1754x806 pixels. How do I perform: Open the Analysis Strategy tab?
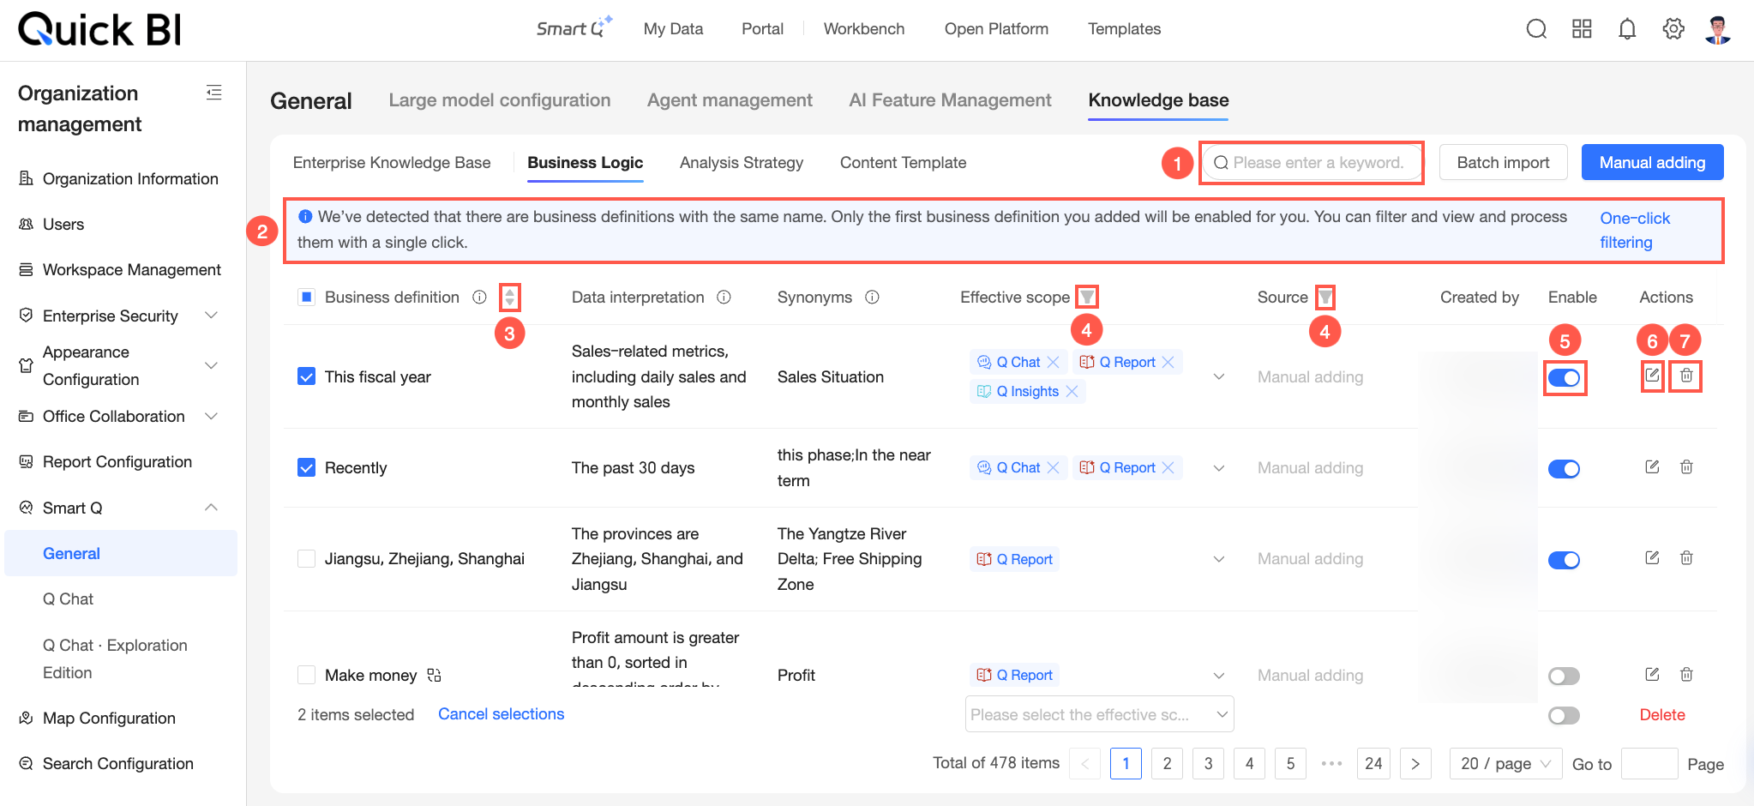point(742,163)
